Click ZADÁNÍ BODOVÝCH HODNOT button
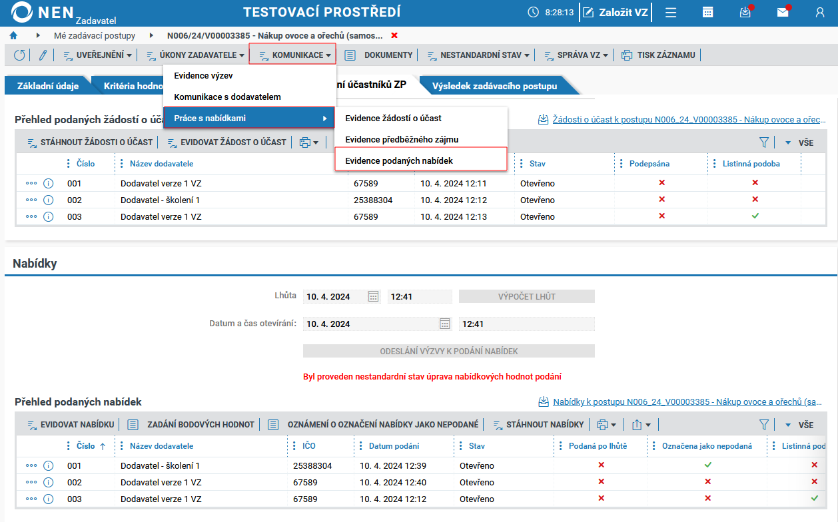 click(191, 424)
